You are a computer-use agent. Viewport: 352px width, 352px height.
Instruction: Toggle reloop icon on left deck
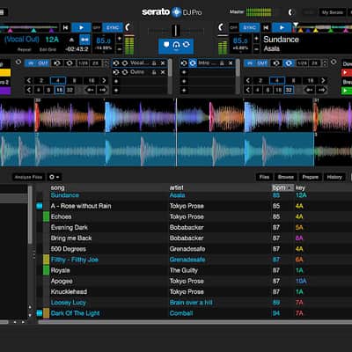pyautogui.click(x=57, y=63)
